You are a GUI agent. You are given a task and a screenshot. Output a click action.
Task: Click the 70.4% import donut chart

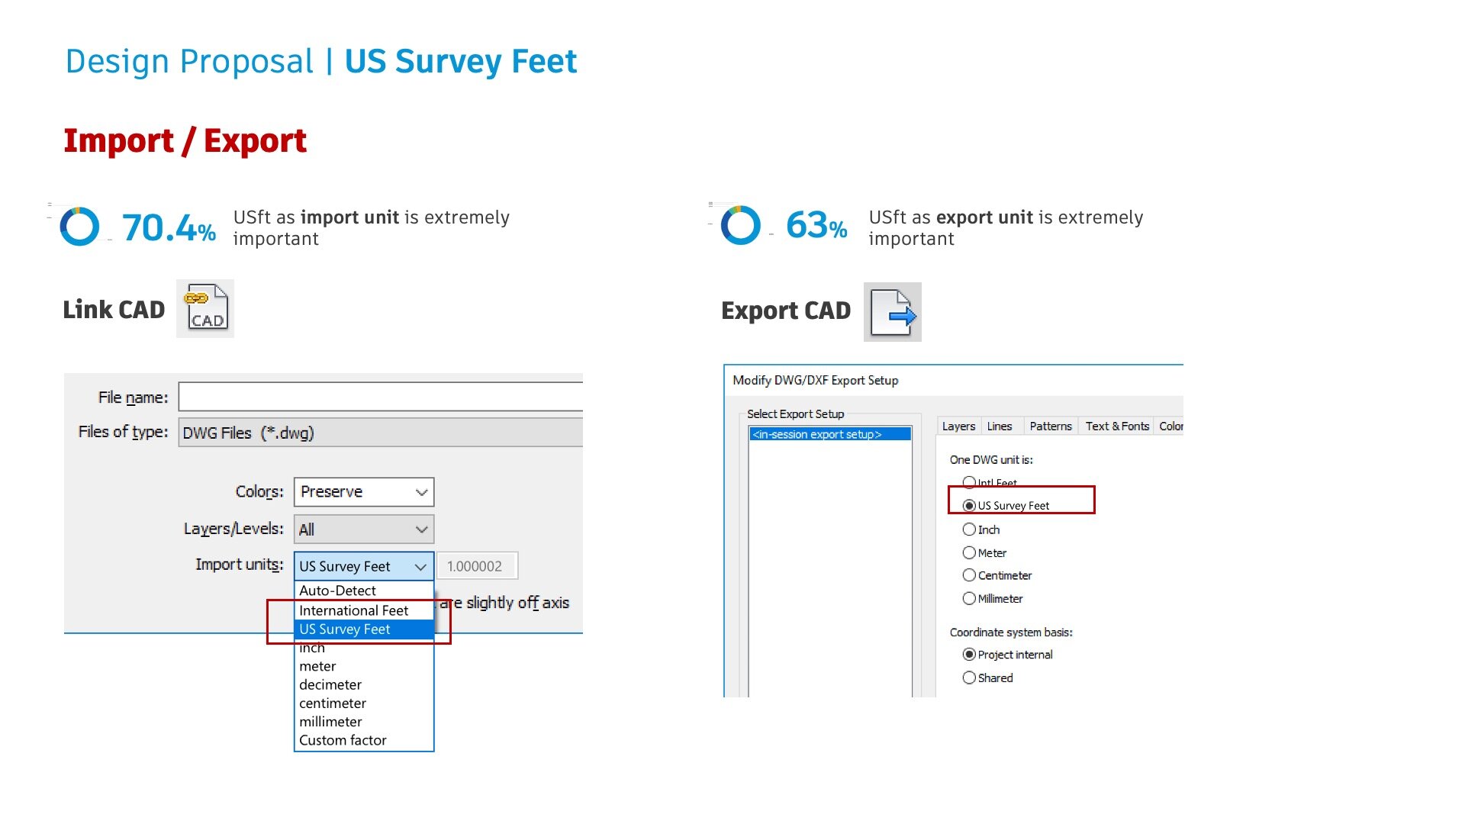click(79, 227)
